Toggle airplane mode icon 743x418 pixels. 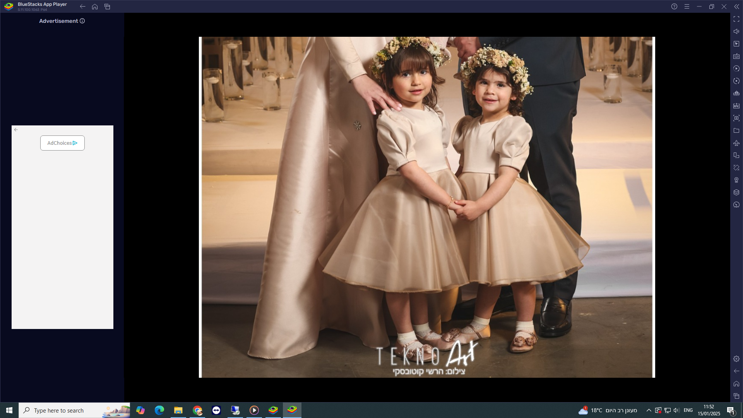[x=736, y=143]
